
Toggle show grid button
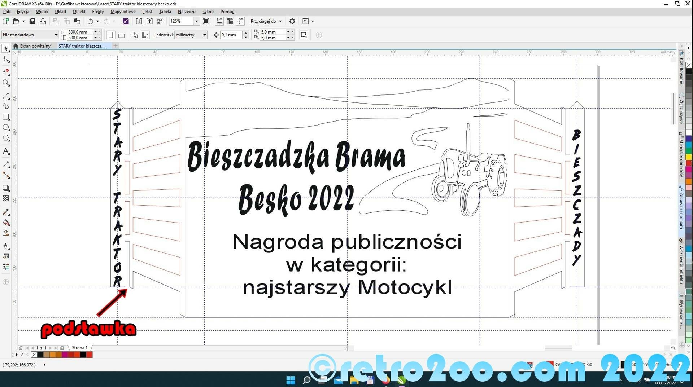230,21
